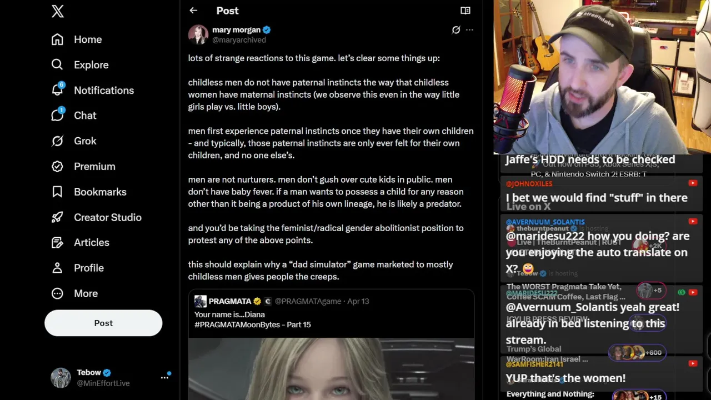Click the +600 listeners avatar group
This screenshot has width=711, height=400.
[x=637, y=352]
